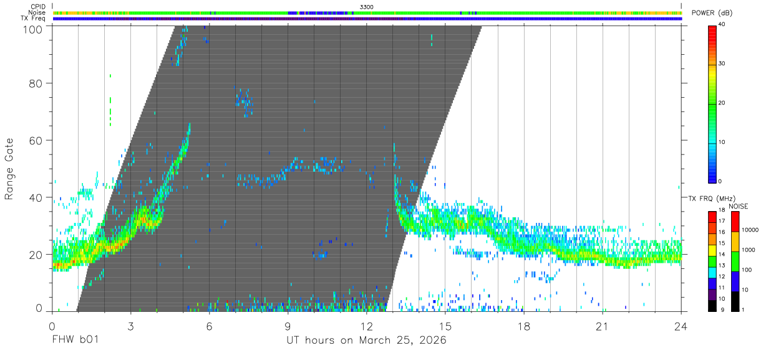
Task: Click the Range Gate axis title
Action: 9,169
